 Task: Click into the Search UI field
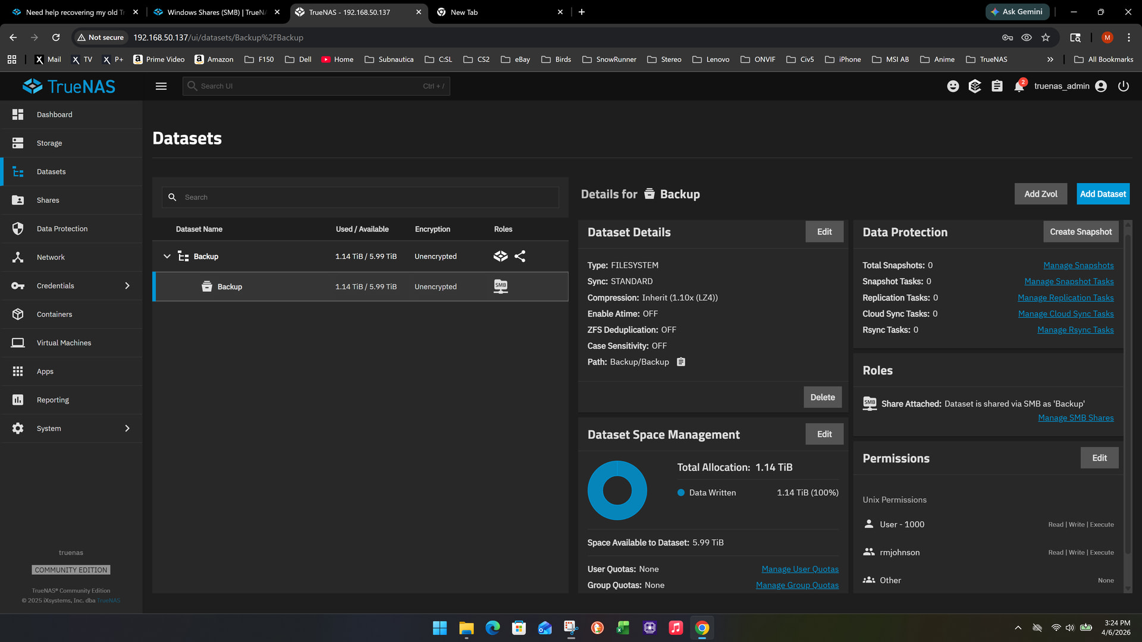pyautogui.click(x=316, y=86)
